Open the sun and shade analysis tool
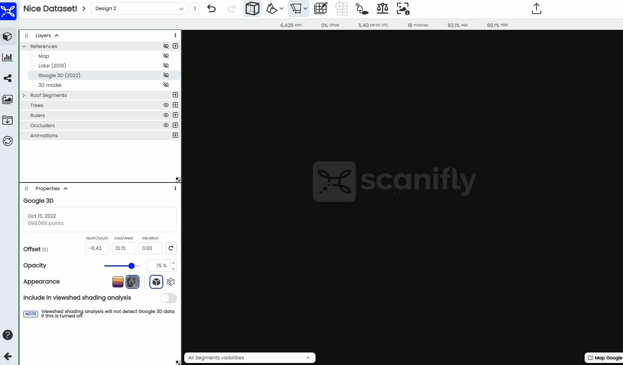This screenshot has width=623, height=365. click(x=361, y=8)
